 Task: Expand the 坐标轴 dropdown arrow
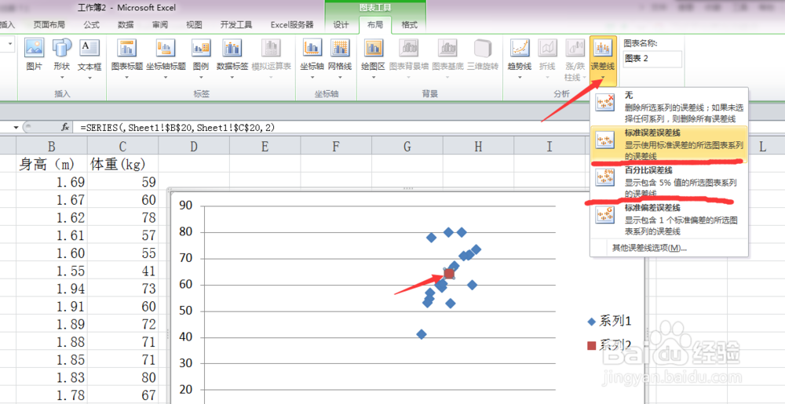pyautogui.click(x=312, y=78)
